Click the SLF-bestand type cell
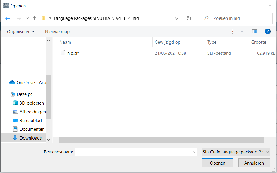Screen dimensions: 277x173 pos(219,53)
